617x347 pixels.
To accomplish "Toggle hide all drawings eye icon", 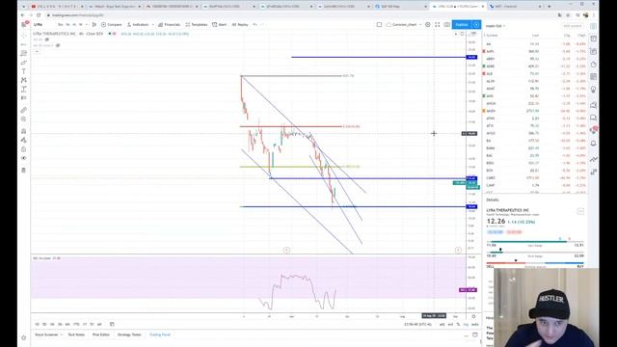I will click(24, 158).
